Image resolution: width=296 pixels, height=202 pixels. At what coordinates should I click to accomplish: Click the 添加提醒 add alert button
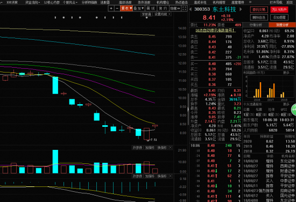(x=279, y=17)
